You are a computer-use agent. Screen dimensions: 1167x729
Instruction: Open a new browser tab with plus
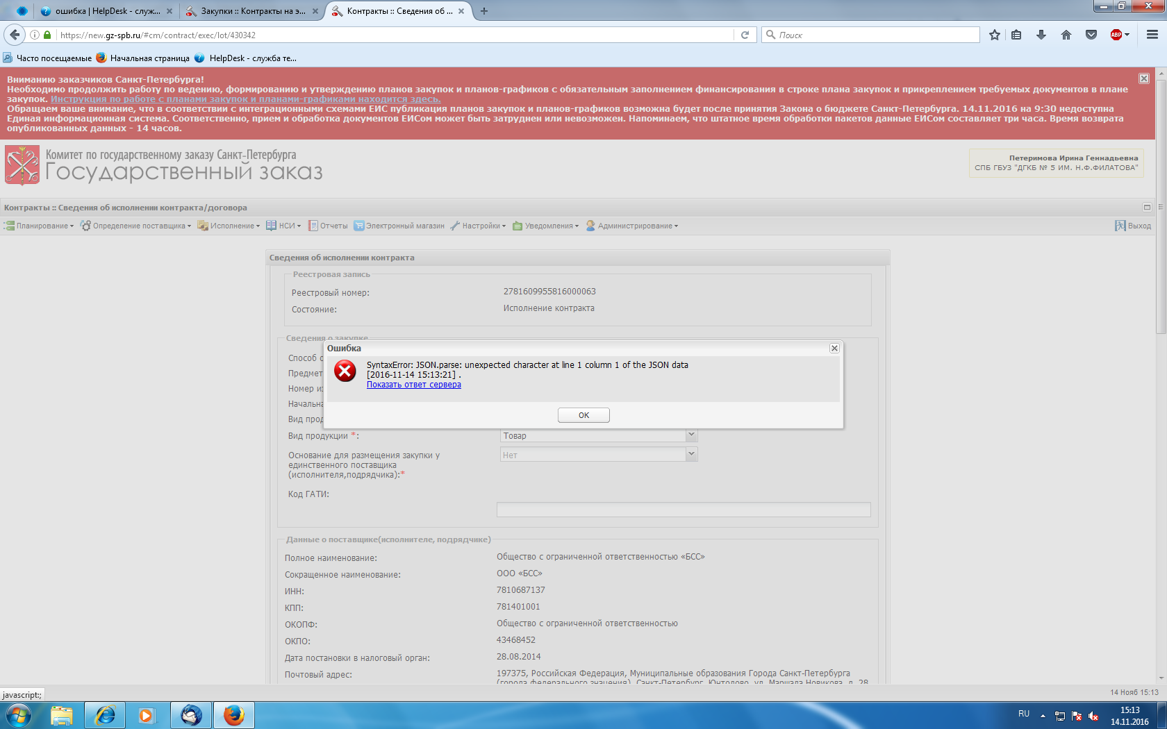point(484,11)
